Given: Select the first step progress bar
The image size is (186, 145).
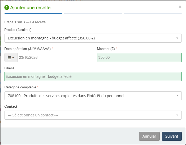Looking at the screenshot, I should (x=33, y=14).
